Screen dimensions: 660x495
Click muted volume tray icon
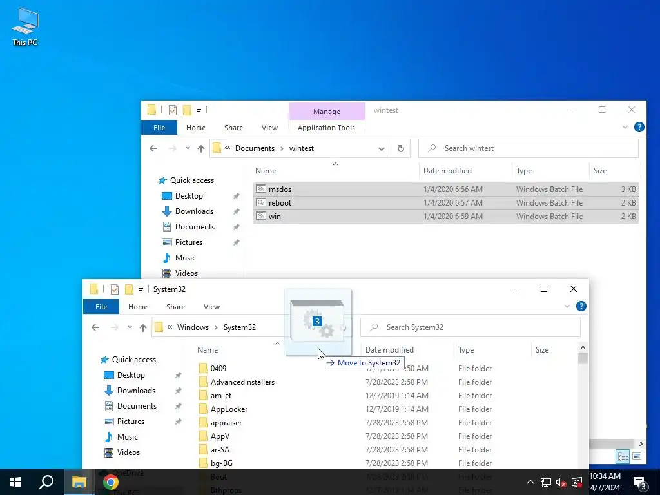[x=561, y=482]
